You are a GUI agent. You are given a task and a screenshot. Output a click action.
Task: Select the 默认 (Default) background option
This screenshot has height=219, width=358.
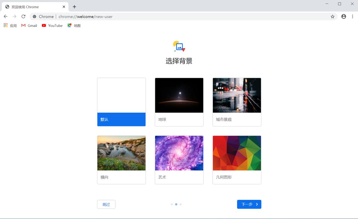click(121, 102)
